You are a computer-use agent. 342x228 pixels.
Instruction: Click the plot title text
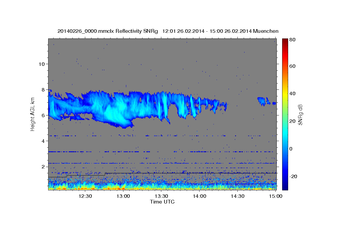point(168,31)
